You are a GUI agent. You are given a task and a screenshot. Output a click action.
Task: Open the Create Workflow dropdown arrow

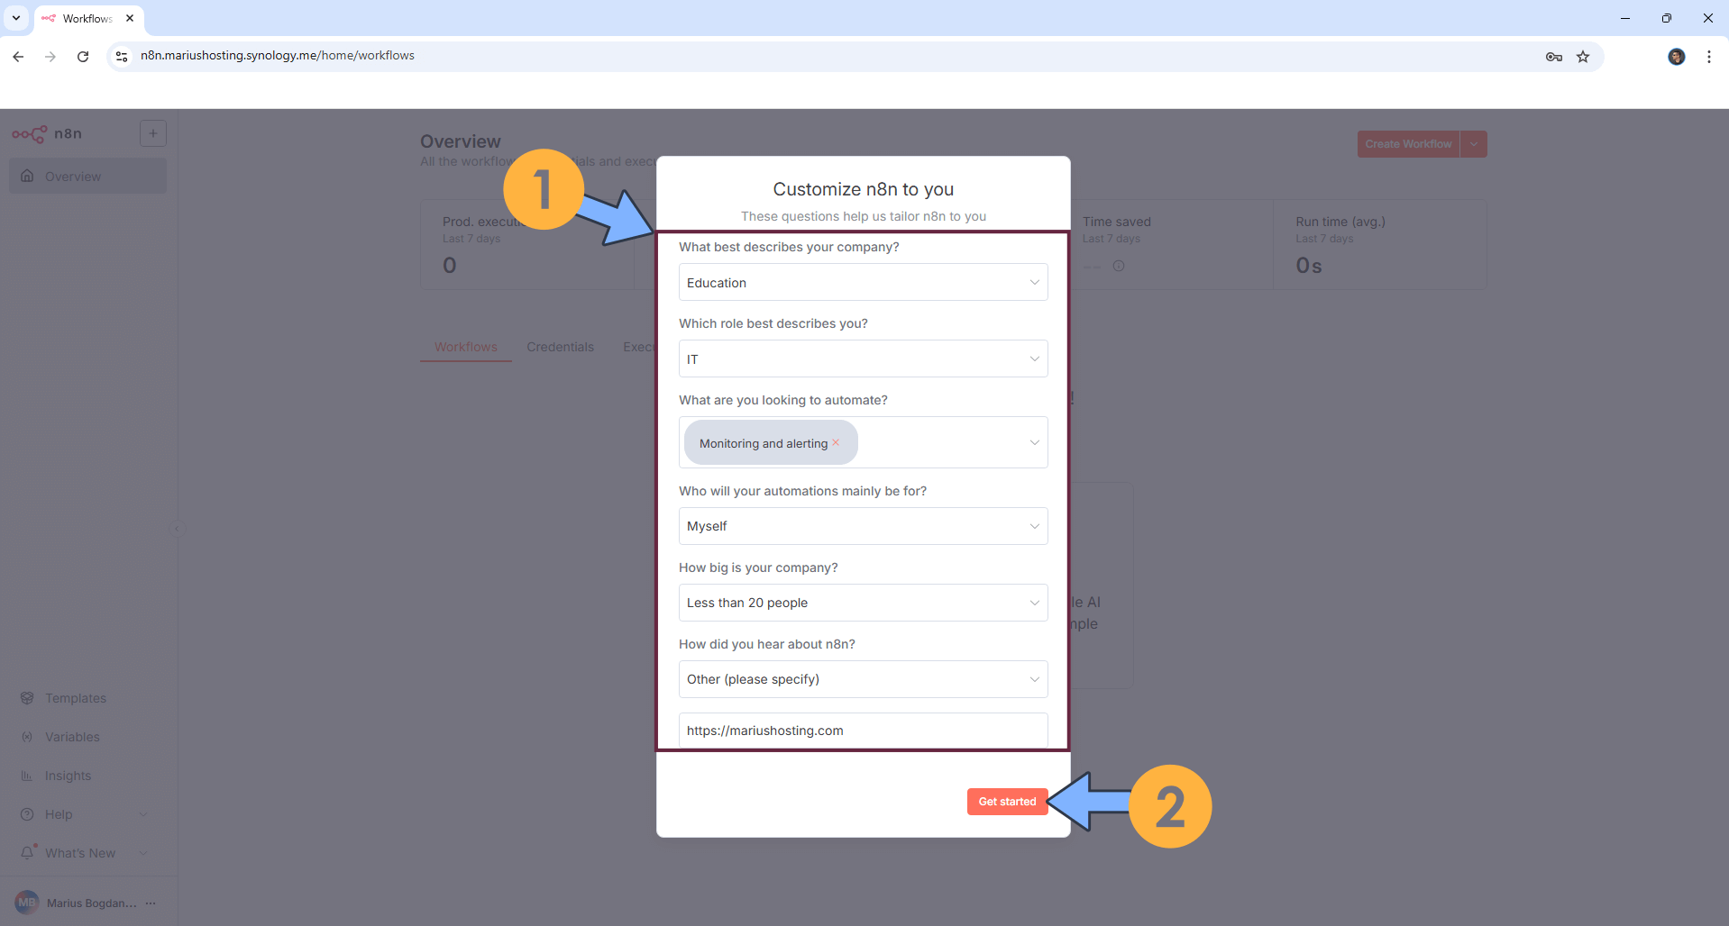1474,144
